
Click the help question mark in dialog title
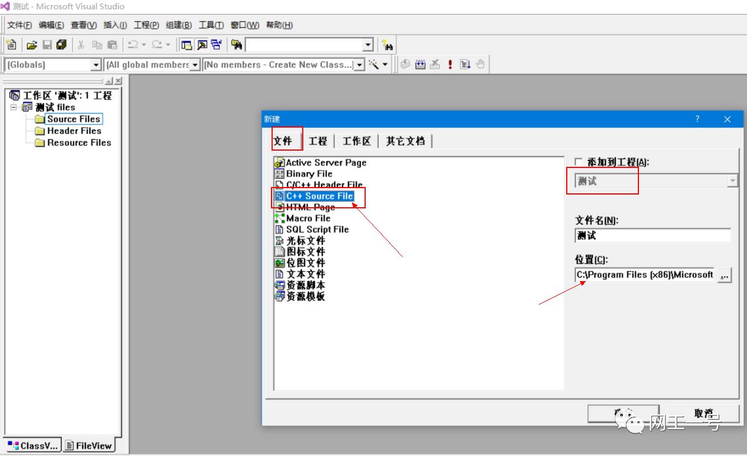697,119
